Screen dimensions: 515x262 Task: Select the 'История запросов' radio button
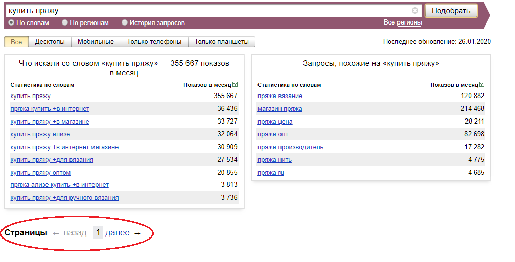coord(125,22)
